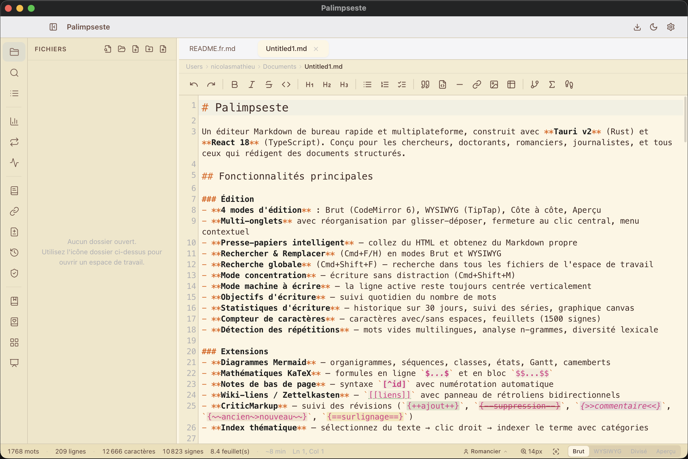
Task: Open the writing statistics bar-chart panel
Action: (14, 121)
